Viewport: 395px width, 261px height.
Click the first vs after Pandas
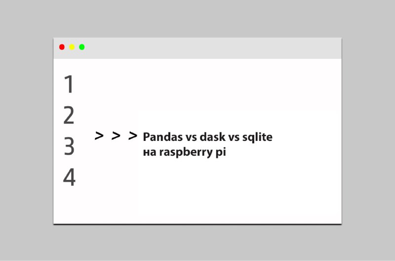[191, 137]
